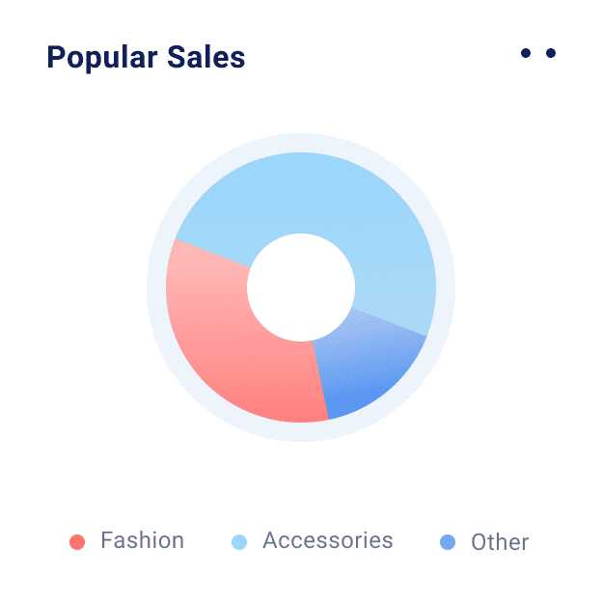Click the right dot of the options menu
The height and width of the screenshot is (602, 602).
click(x=551, y=53)
